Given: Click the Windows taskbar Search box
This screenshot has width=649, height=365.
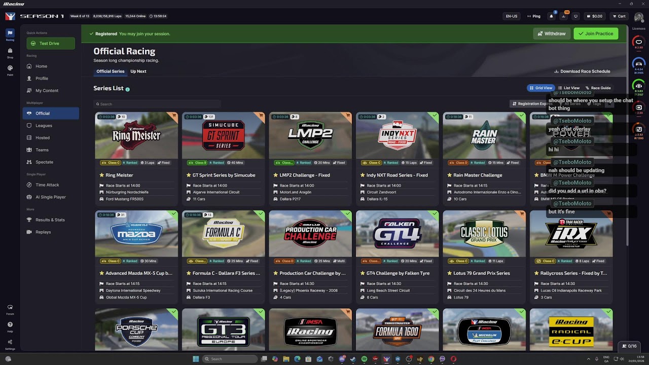Looking at the screenshot, I should [230, 359].
